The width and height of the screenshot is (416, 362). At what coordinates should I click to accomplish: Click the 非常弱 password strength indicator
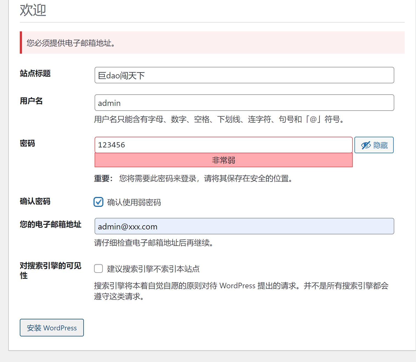click(x=223, y=160)
